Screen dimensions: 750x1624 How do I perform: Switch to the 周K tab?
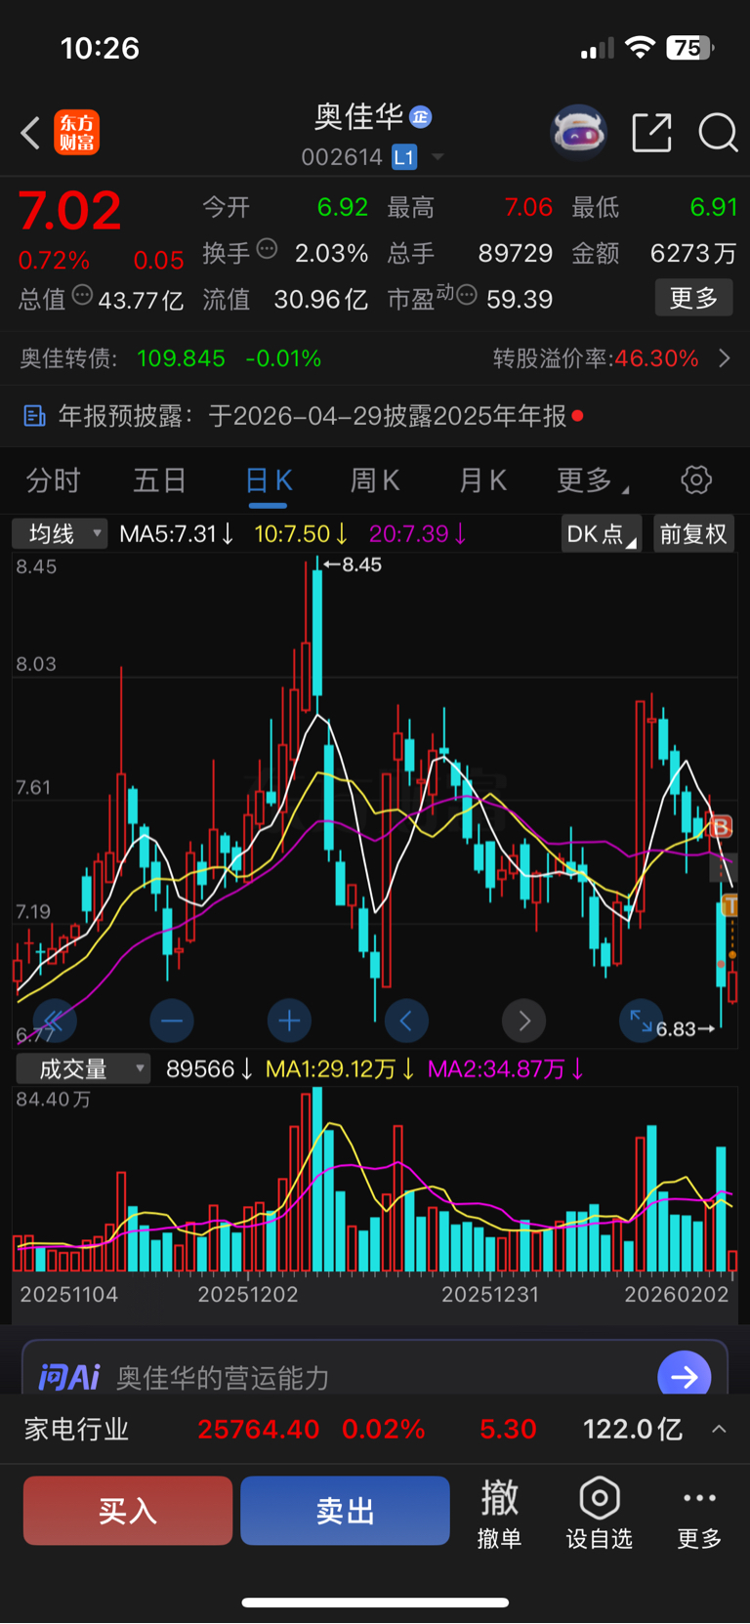(375, 480)
